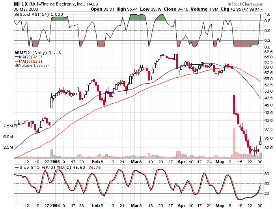The height and width of the screenshot is (209, 276).
Task: Click the 80 level on stochastic axis
Action: (267, 174)
